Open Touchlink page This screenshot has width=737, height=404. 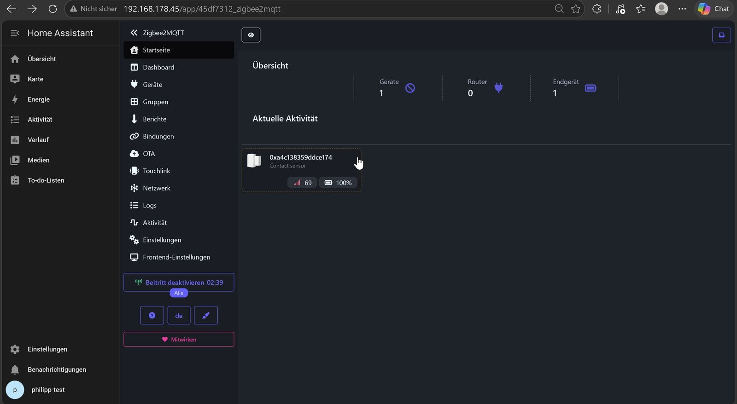[179, 171]
